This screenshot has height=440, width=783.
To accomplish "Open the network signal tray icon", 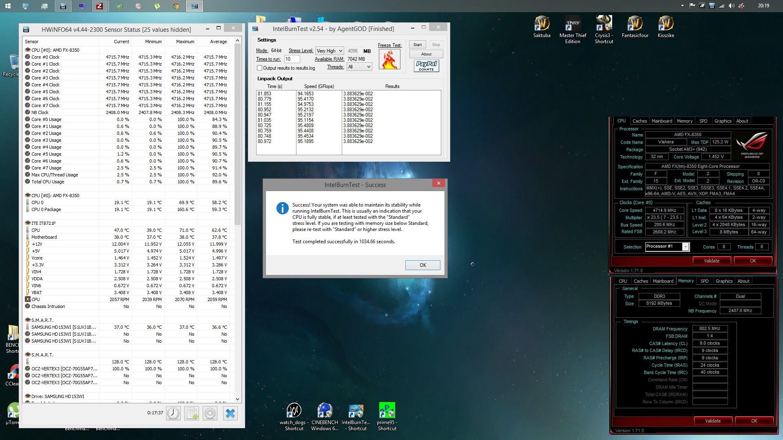I will tap(722, 6).
